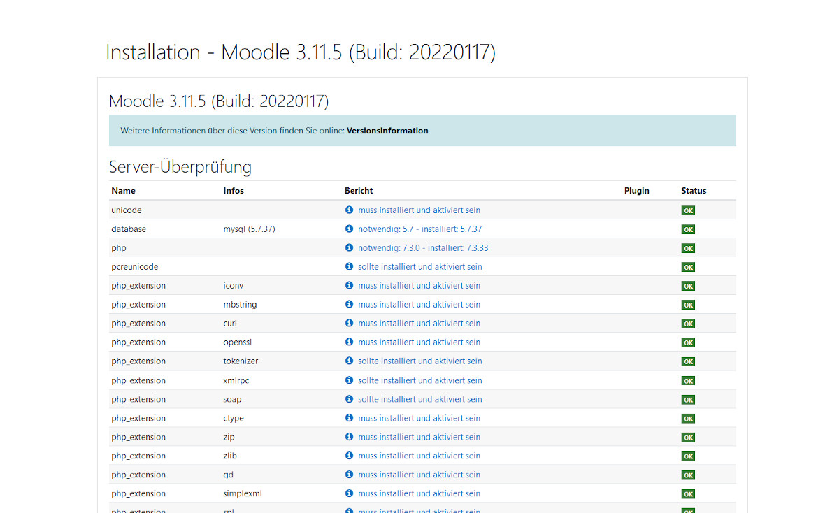Click the info icon in soap row
Screen dimensions: 839x513
coord(350,399)
